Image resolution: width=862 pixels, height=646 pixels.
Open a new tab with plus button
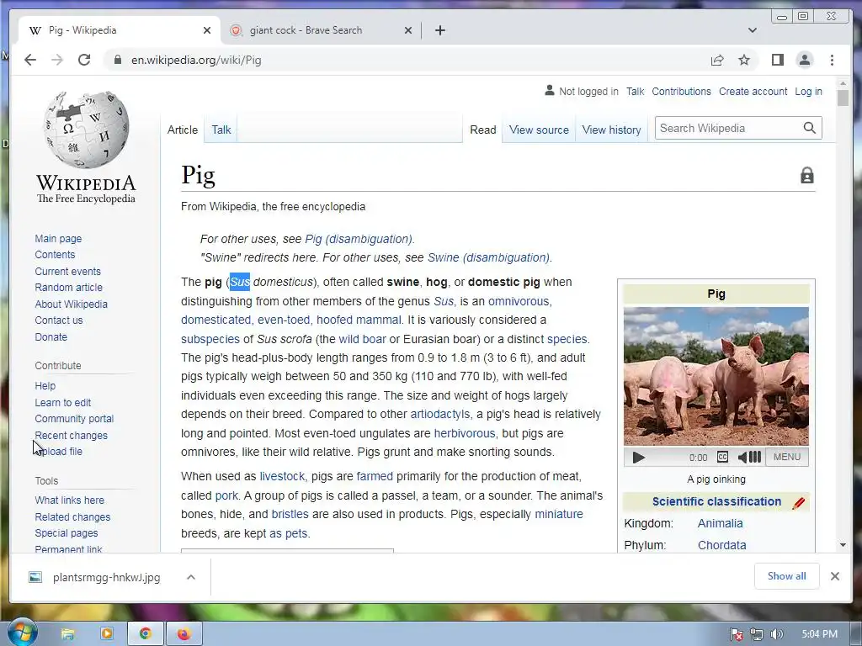click(x=439, y=30)
